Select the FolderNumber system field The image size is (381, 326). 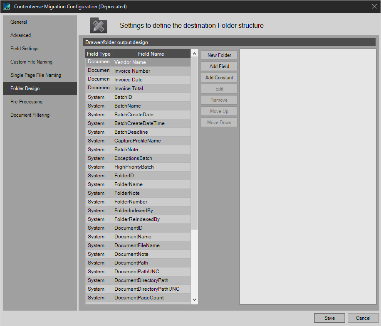[x=138, y=202]
